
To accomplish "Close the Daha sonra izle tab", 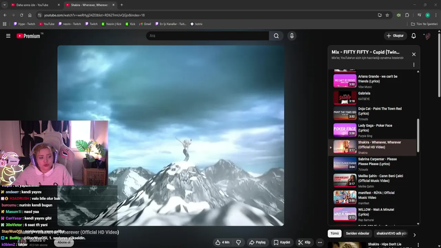I will [59, 5].
